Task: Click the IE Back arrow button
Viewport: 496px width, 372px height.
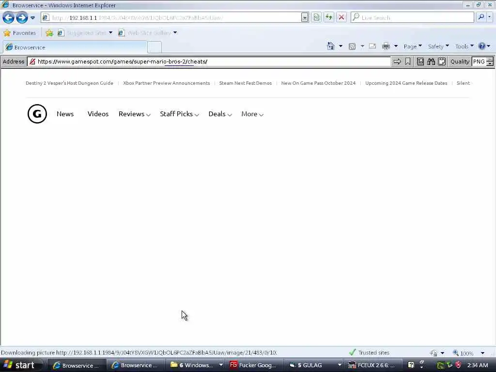Action: [8, 18]
